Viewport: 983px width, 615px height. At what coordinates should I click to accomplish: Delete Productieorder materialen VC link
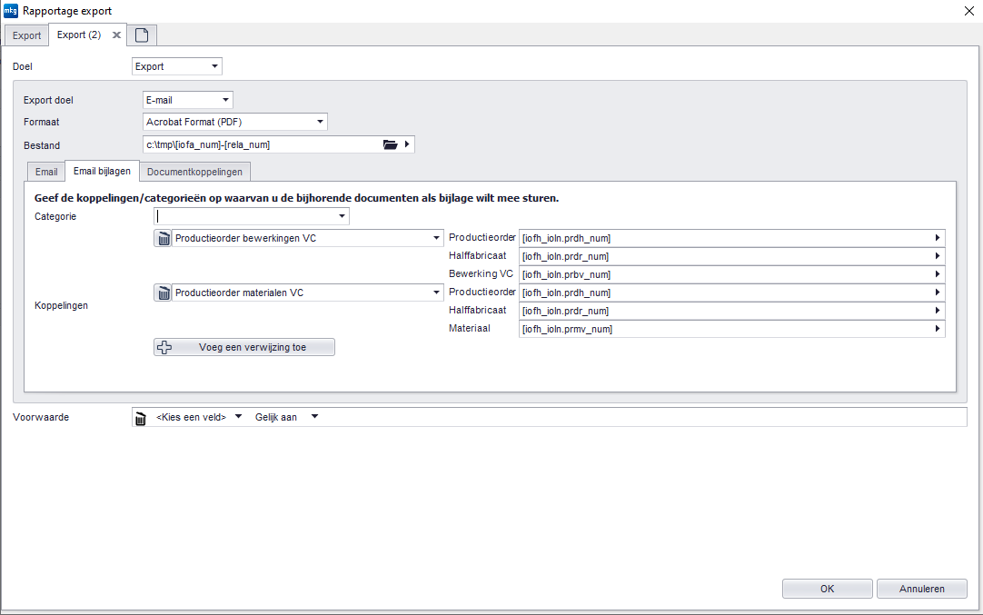point(163,293)
